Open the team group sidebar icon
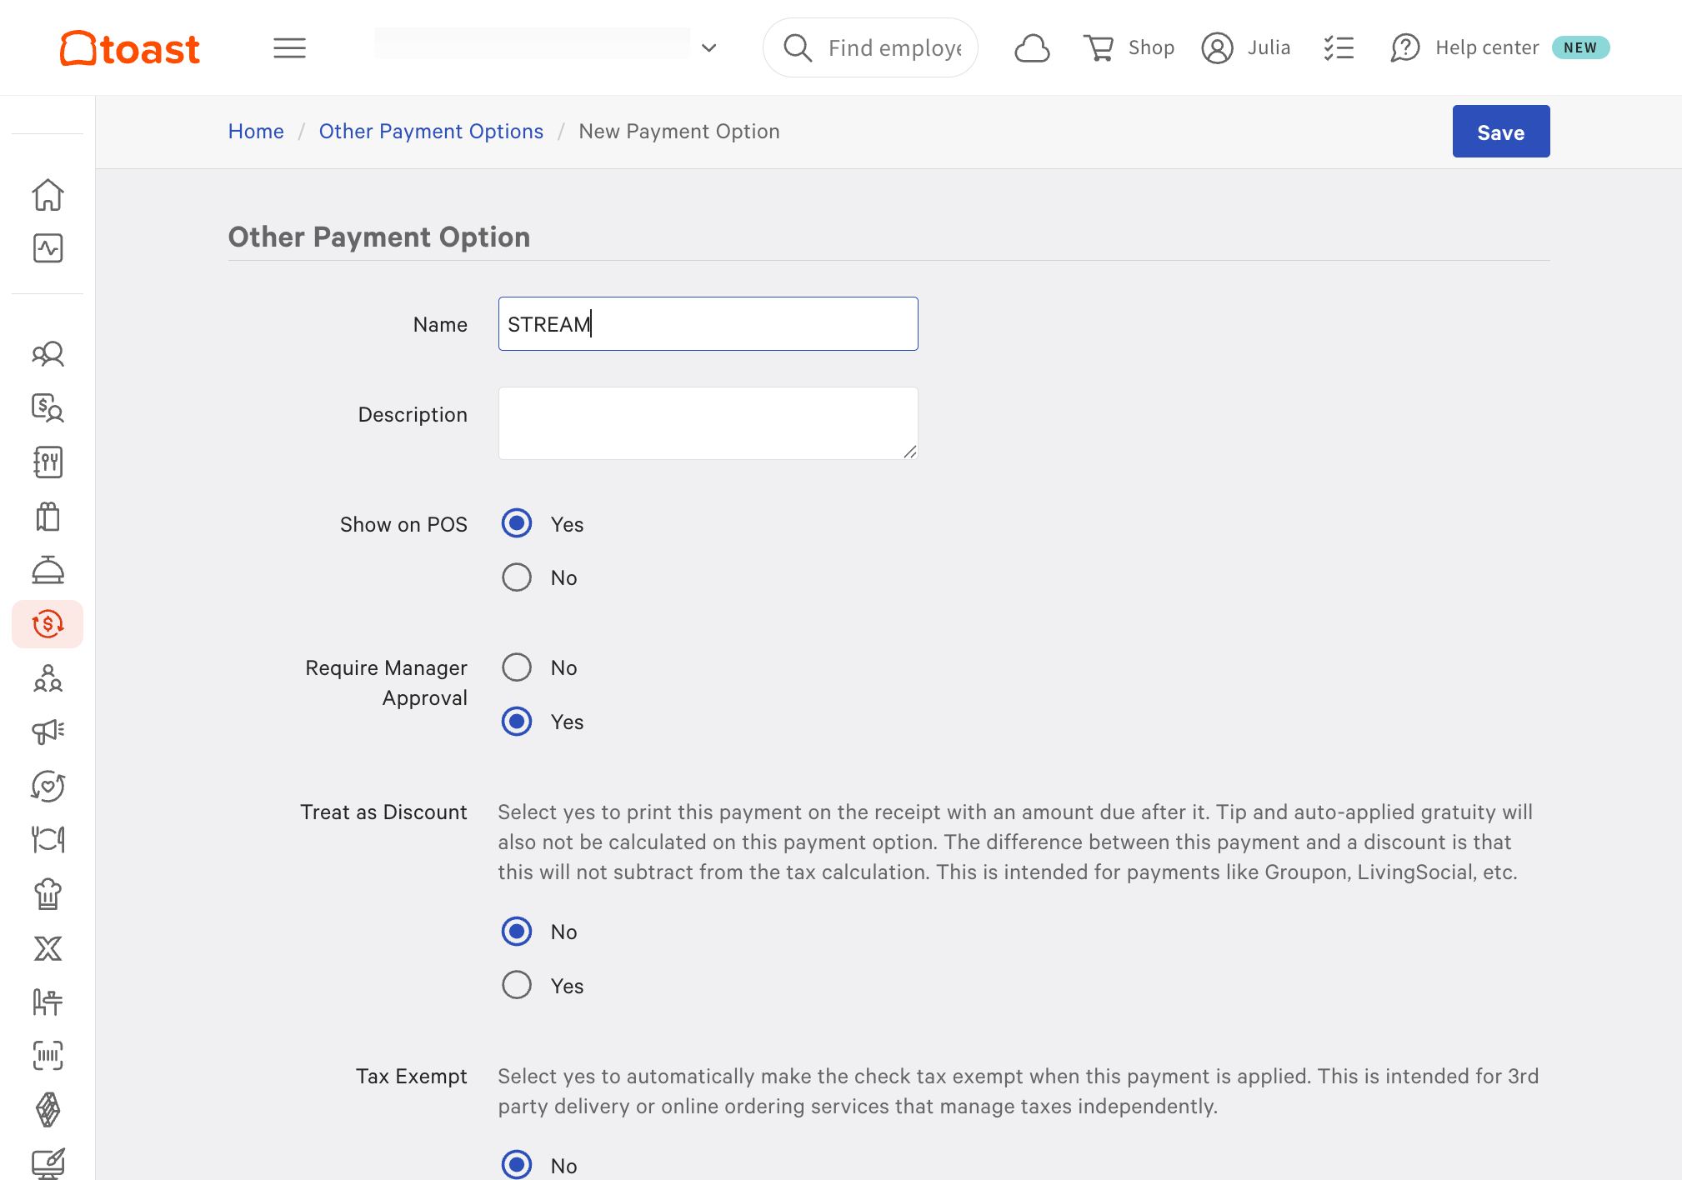Screen dimensions: 1682x1180 pos(48,678)
